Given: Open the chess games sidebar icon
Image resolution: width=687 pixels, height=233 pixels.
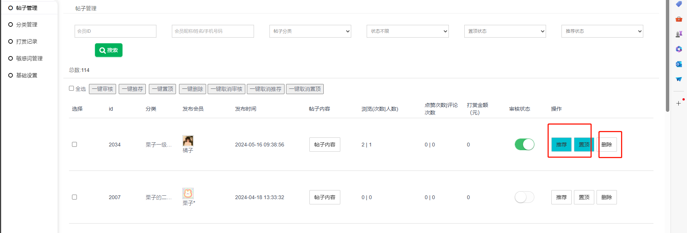Looking at the screenshot, I should pos(679,34).
